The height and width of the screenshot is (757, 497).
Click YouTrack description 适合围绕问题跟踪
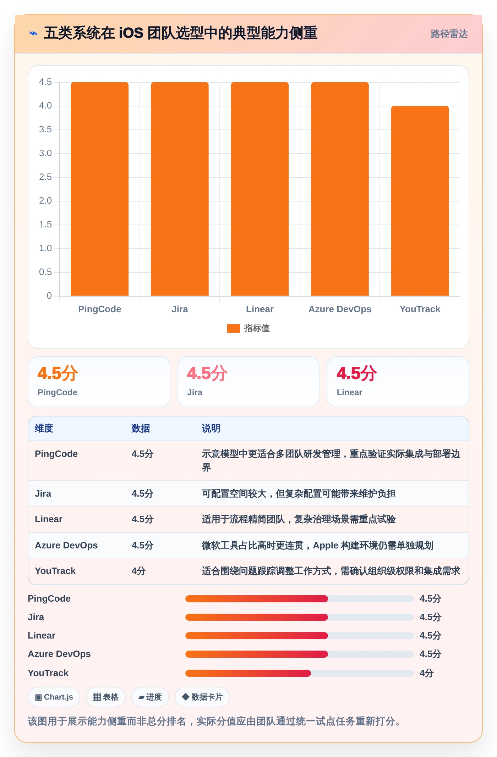(331, 571)
